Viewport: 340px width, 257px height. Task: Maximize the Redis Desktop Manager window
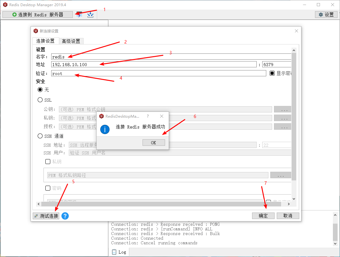pos(318,5)
